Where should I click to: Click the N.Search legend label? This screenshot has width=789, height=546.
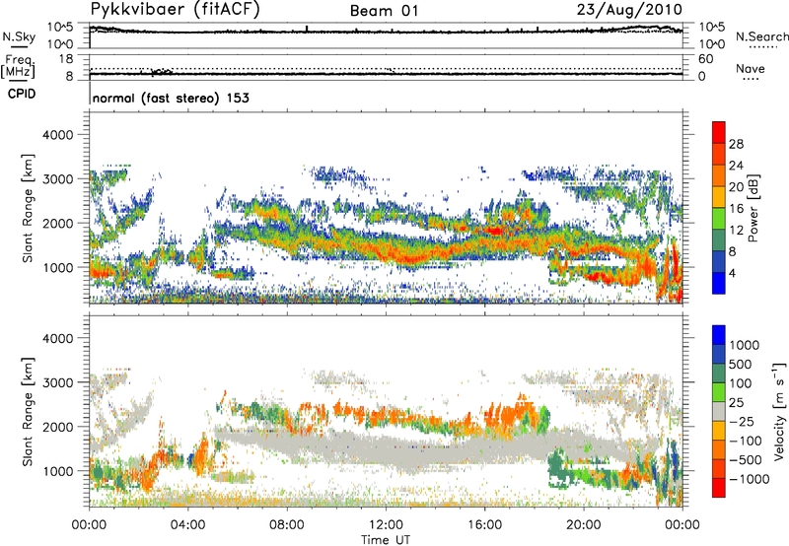761,36
